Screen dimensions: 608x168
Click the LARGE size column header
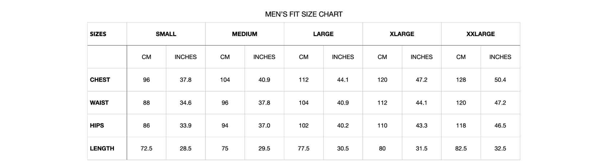323,34
